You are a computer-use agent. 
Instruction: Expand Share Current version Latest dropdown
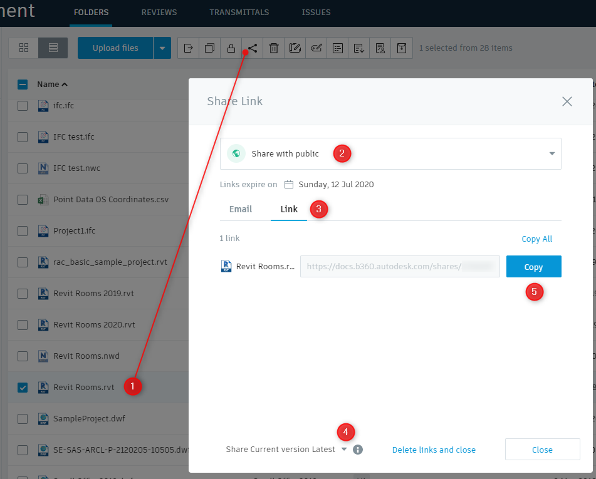click(x=344, y=449)
